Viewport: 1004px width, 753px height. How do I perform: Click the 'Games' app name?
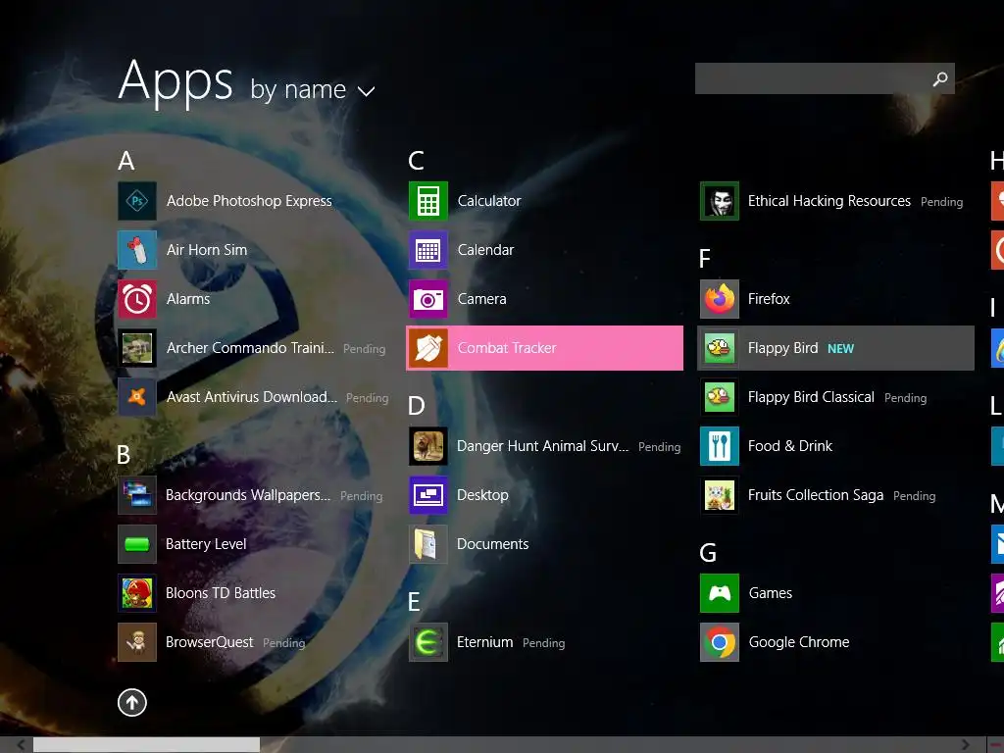click(x=771, y=593)
